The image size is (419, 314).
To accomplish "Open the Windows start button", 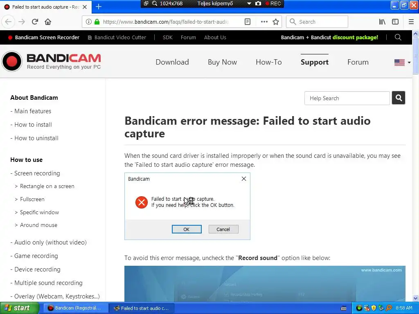I will point(20,308).
